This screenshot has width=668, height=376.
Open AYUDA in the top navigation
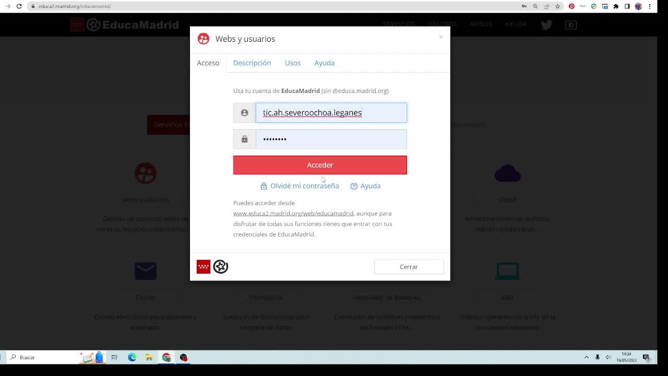click(x=516, y=24)
